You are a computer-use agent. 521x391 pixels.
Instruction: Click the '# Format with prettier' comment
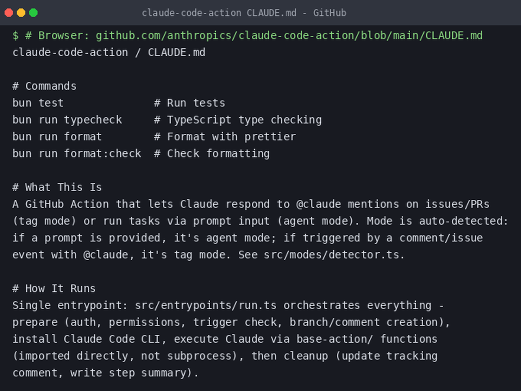pyautogui.click(x=225, y=137)
